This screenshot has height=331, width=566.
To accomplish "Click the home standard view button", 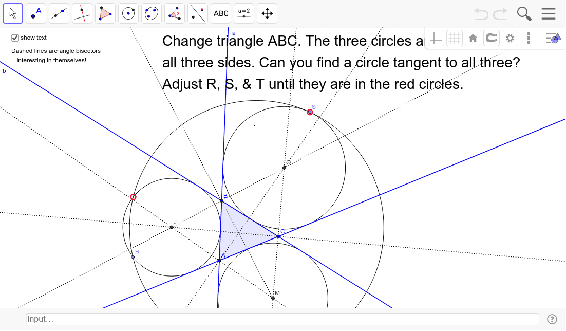I will 473,38.
